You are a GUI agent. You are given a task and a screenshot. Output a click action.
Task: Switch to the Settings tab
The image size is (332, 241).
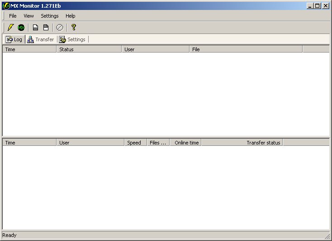(x=72, y=39)
